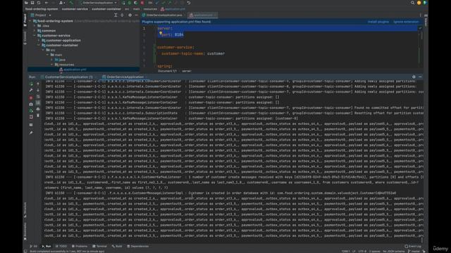The height and width of the screenshot is (253, 451).
Task: Open the TODO tool window
Action: pos(61,246)
